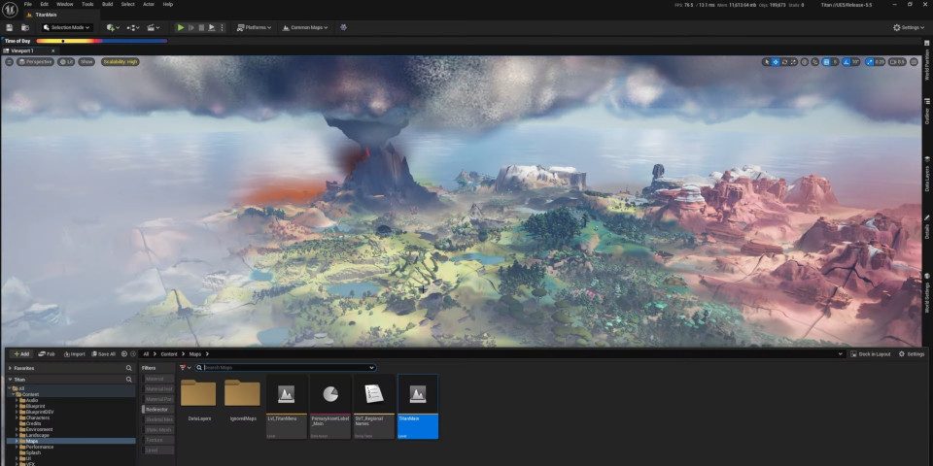Open the Platforms dropdown

(x=254, y=27)
